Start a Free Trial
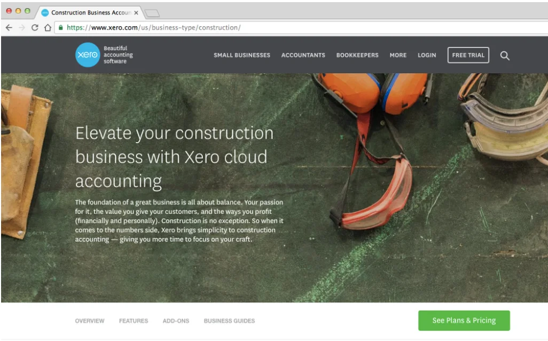 tap(468, 55)
